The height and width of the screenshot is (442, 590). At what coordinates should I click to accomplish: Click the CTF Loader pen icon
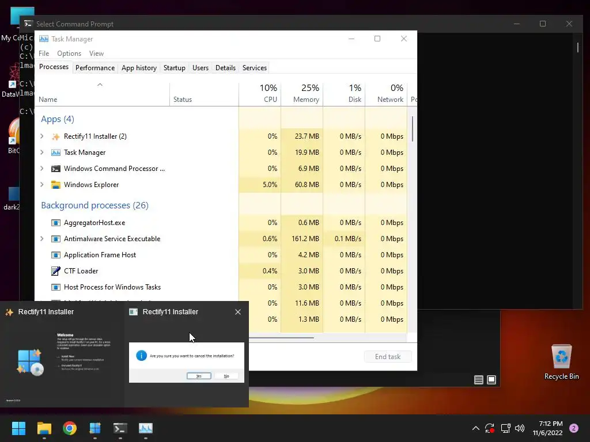pyautogui.click(x=56, y=271)
